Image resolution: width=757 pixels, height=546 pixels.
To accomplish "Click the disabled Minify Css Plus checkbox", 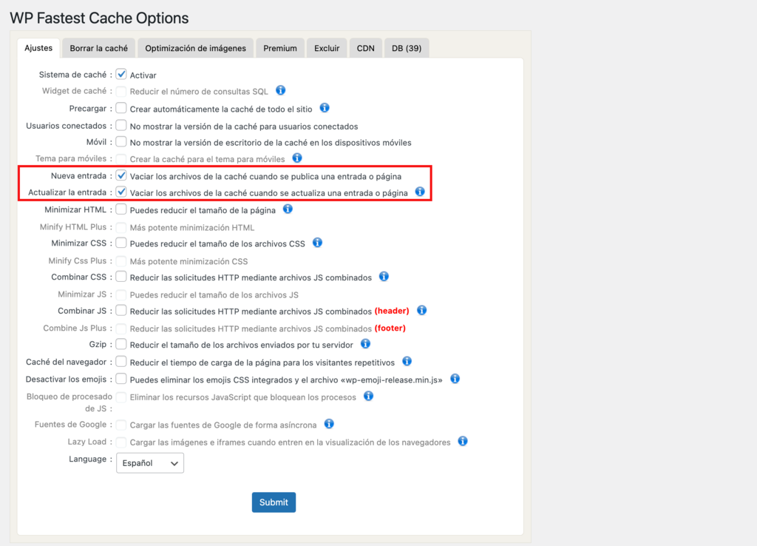I will [121, 261].
